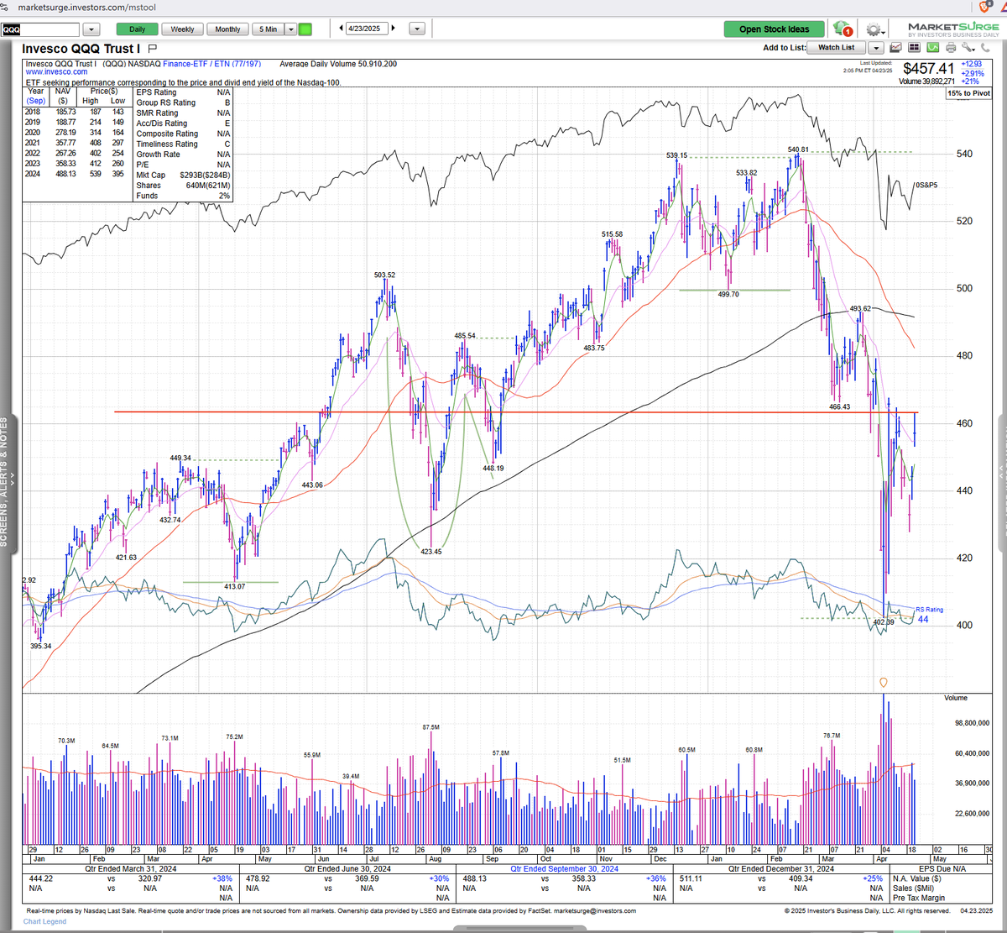Open the alerts bell notification icon
Screen dimensions: 1007x933
coord(843,29)
